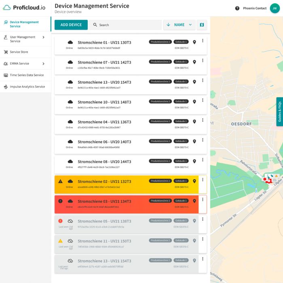Click Online status text of Stromschiene 01

point(69,48)
